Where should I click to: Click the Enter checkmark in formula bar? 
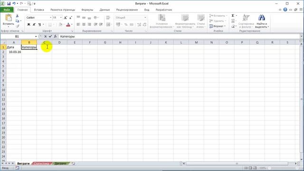[x=50, y=37]
